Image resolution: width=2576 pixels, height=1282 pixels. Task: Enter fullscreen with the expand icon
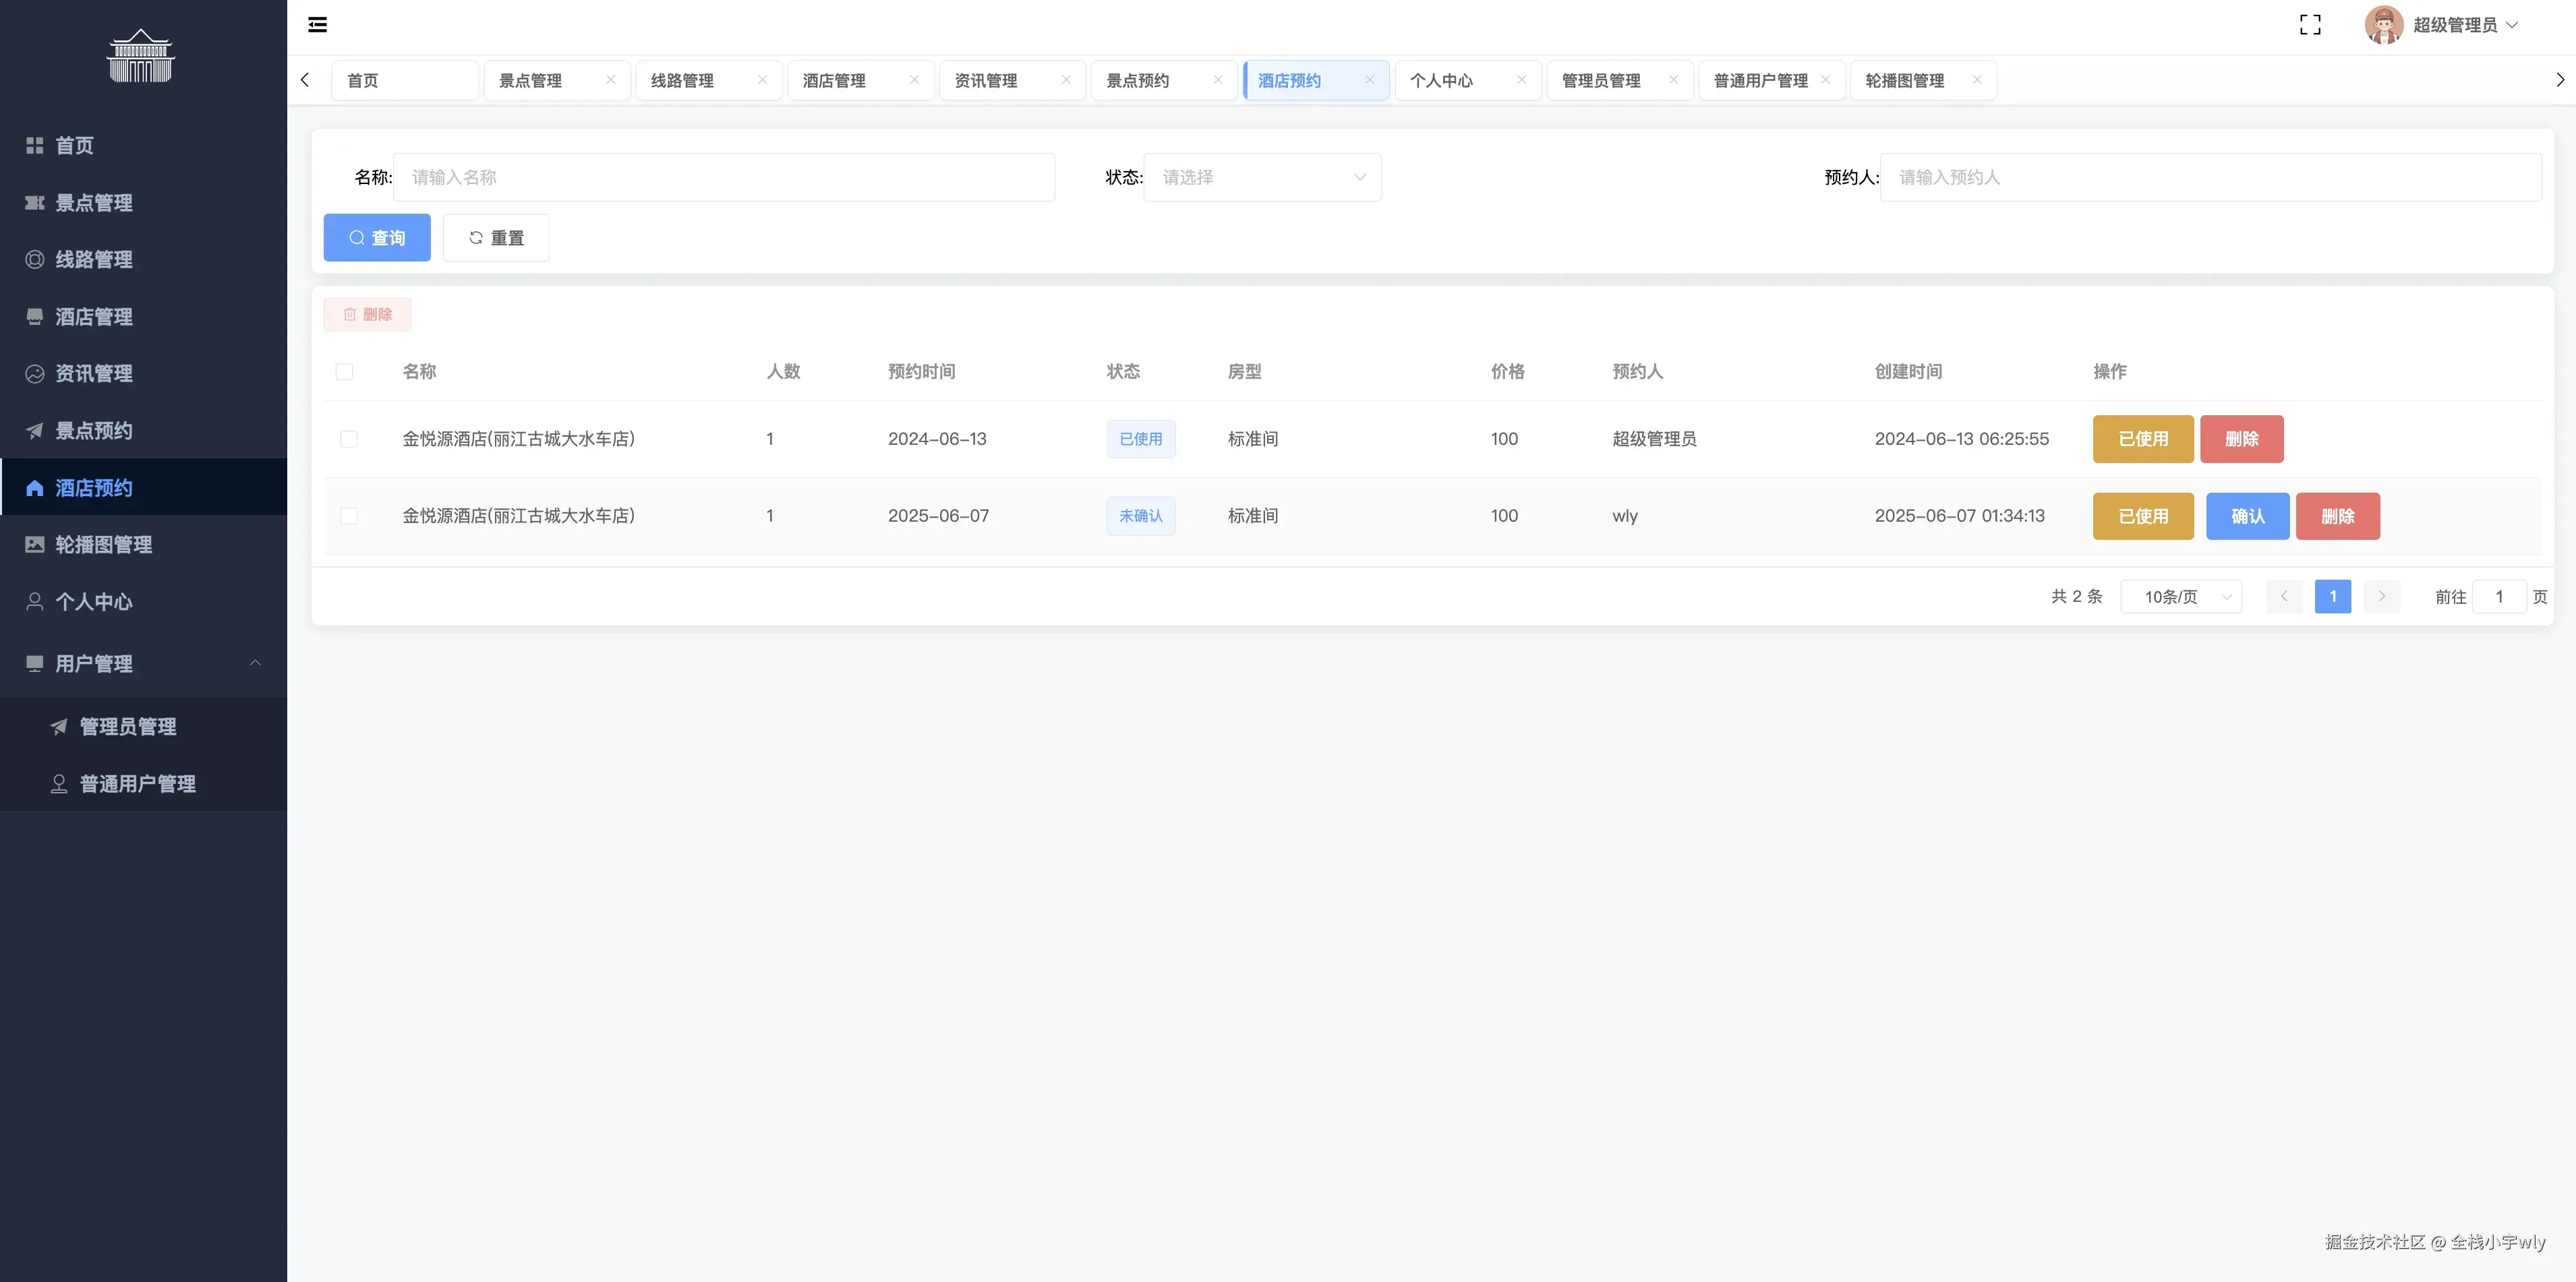[x=2310, y=25]
